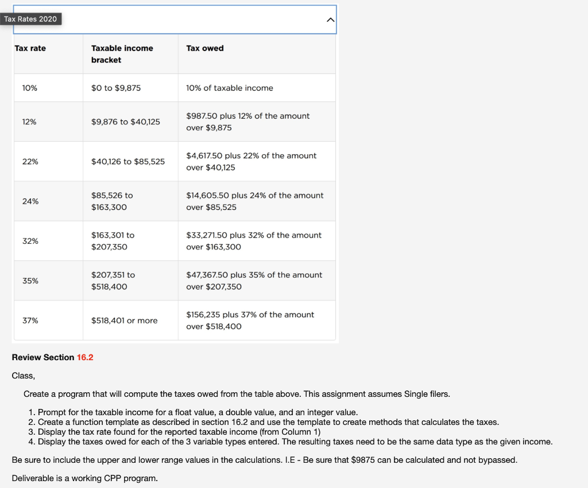Collapse the Tax Rates 2020 chevron
The image size is (588, 488).
coord(330,20)
